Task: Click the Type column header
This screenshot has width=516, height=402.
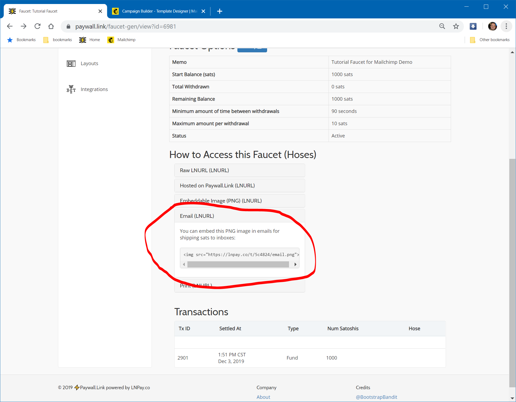Action: point(293,329)
